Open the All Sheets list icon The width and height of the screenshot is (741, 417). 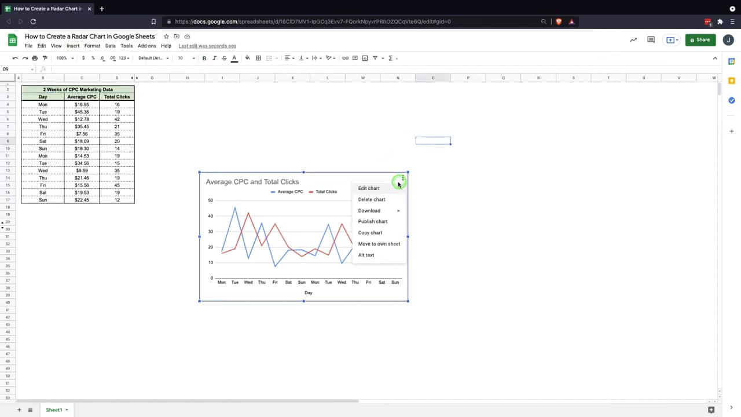(x=30, y=409)
